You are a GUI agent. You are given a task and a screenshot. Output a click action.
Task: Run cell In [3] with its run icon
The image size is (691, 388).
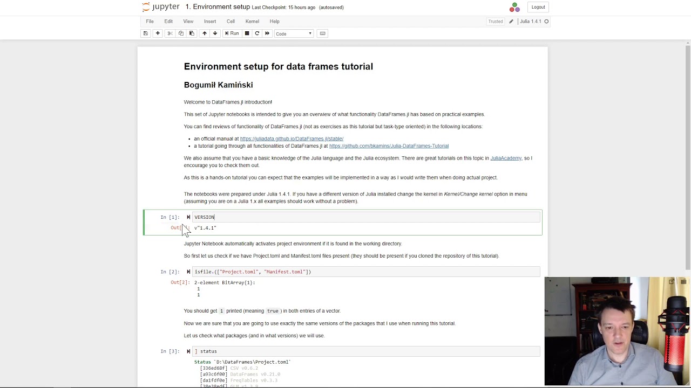(x=188, y=351)
